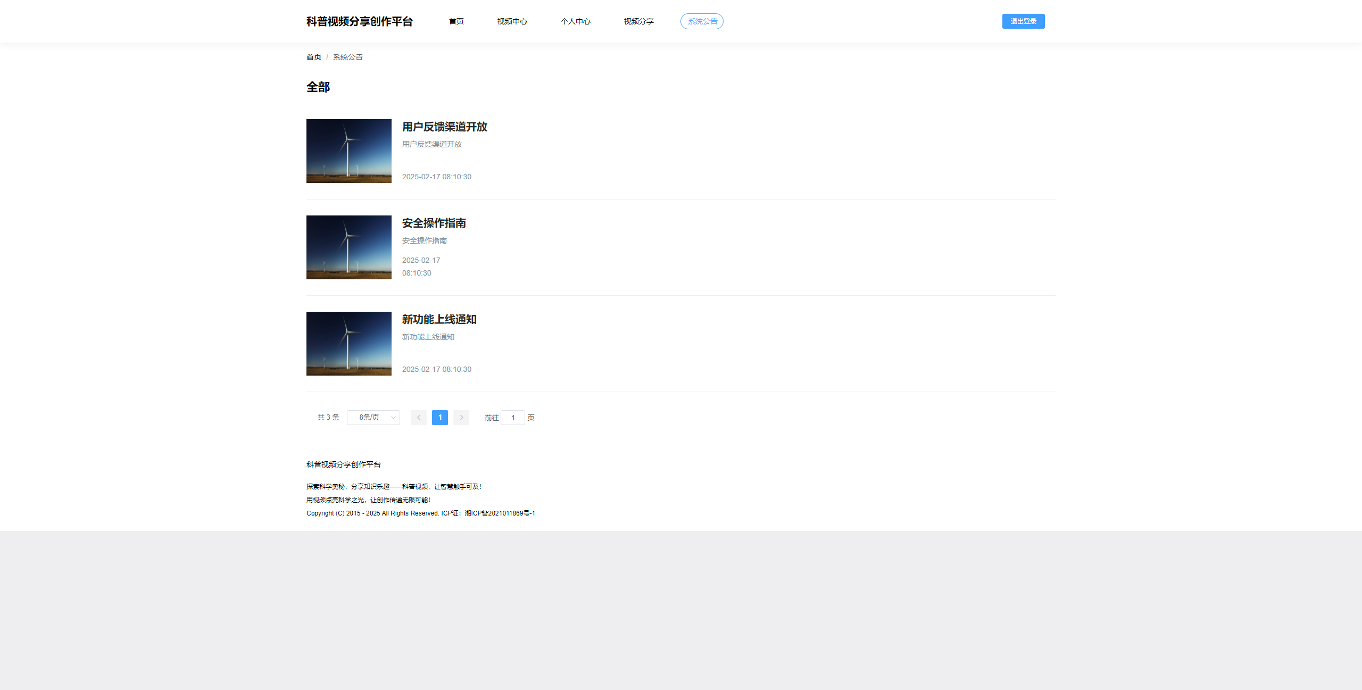
Task: Open the 视频分享 navigation menu item
Action: point(639,21)
